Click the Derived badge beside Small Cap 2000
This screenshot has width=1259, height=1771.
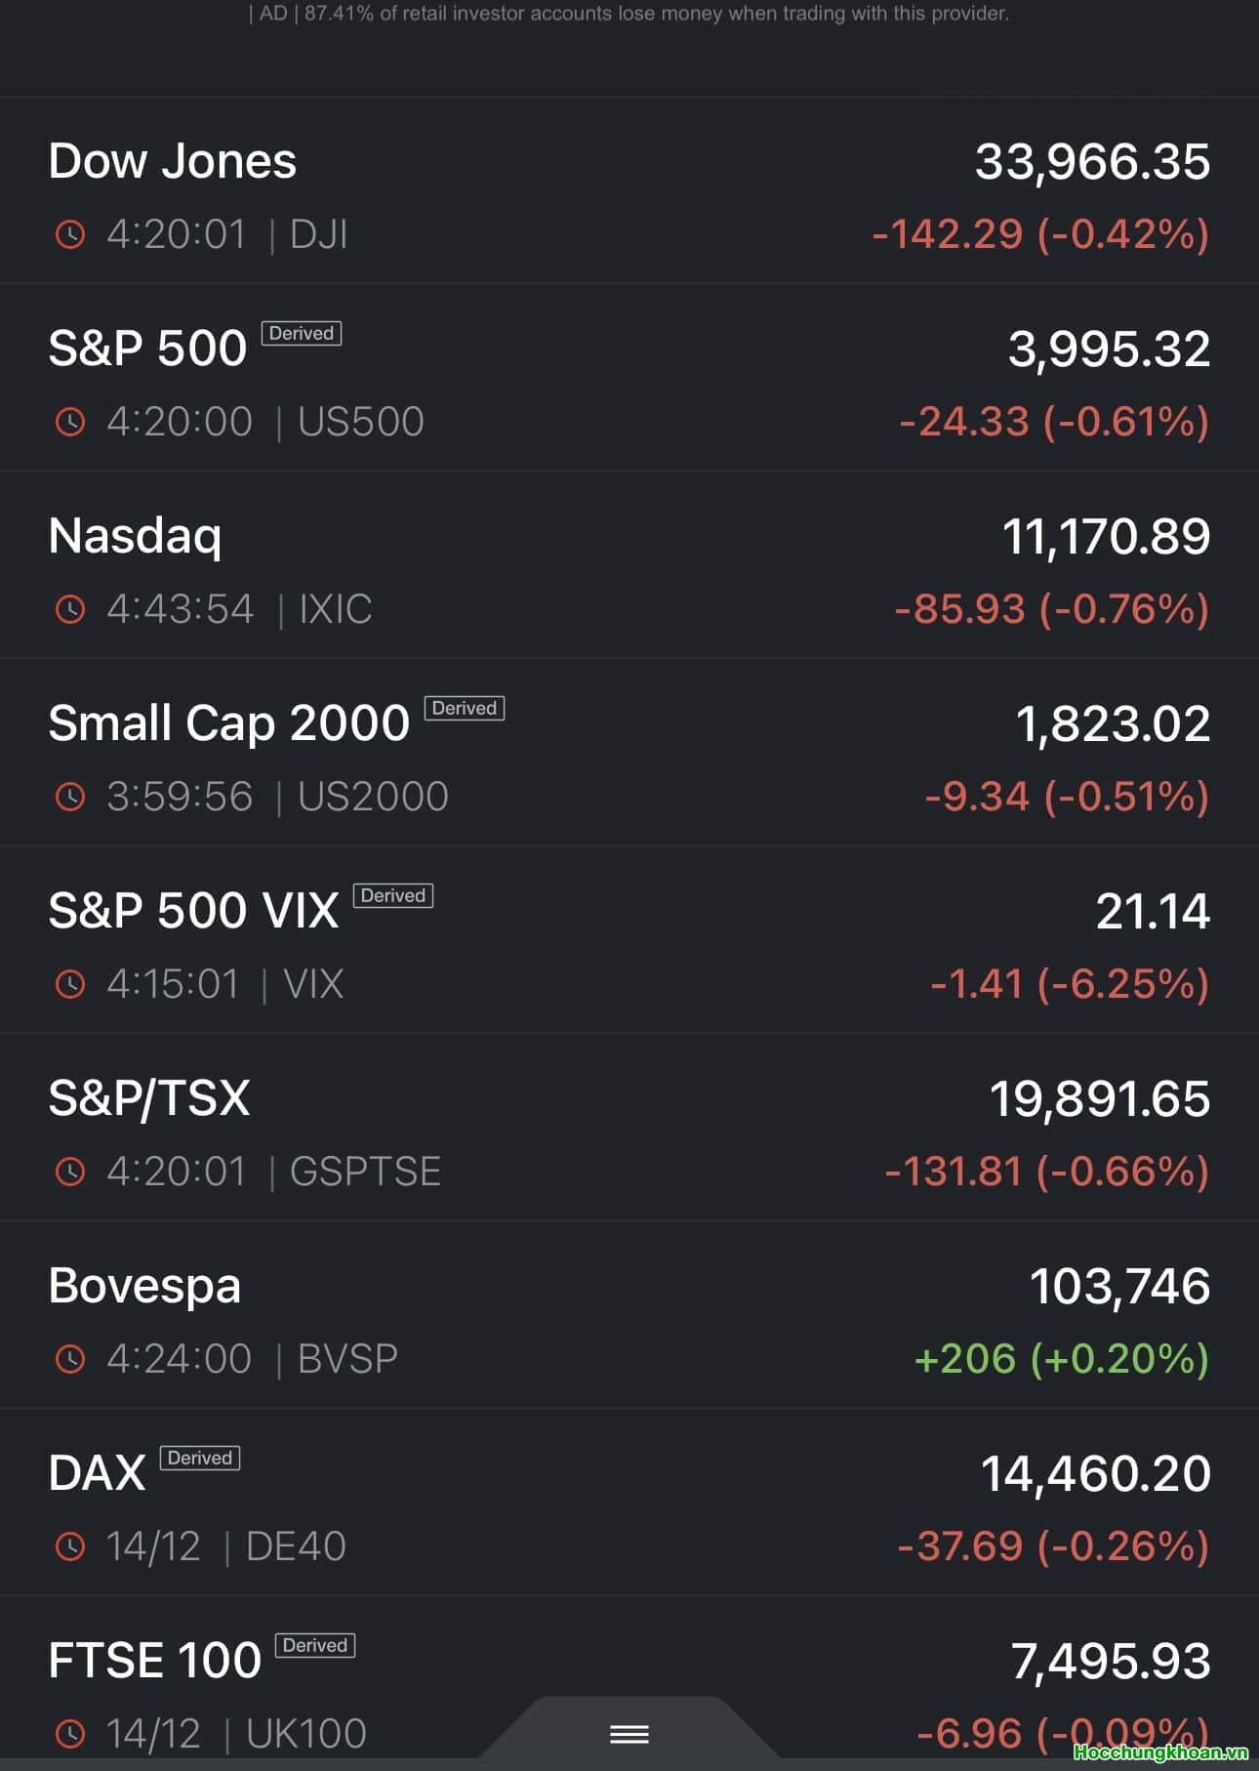465,709
